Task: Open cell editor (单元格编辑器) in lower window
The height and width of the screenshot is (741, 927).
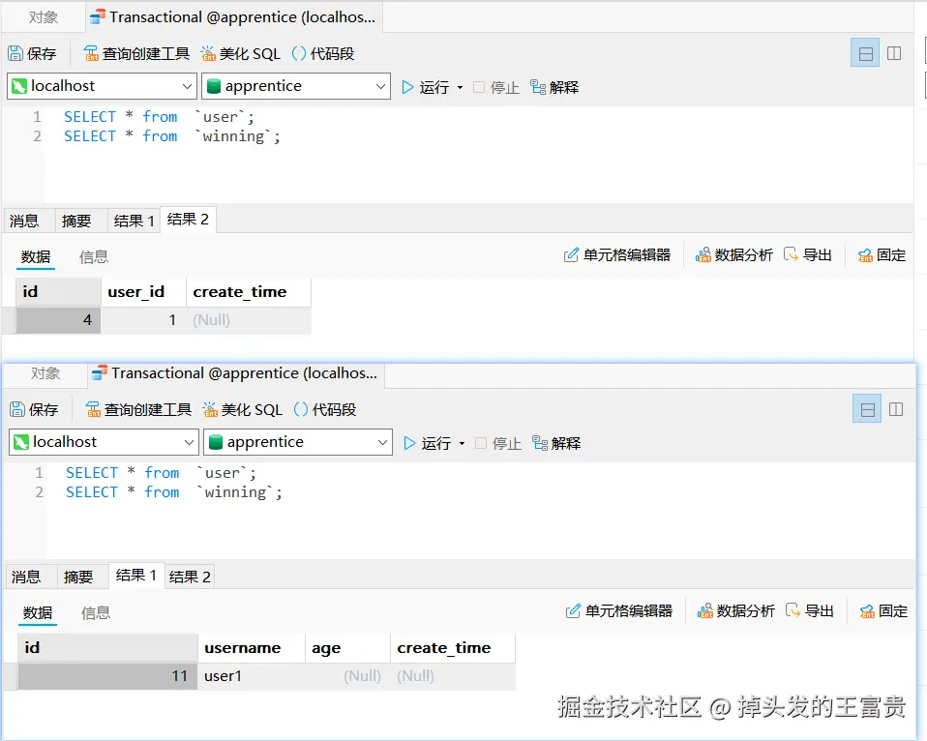Action: point(619,611)
